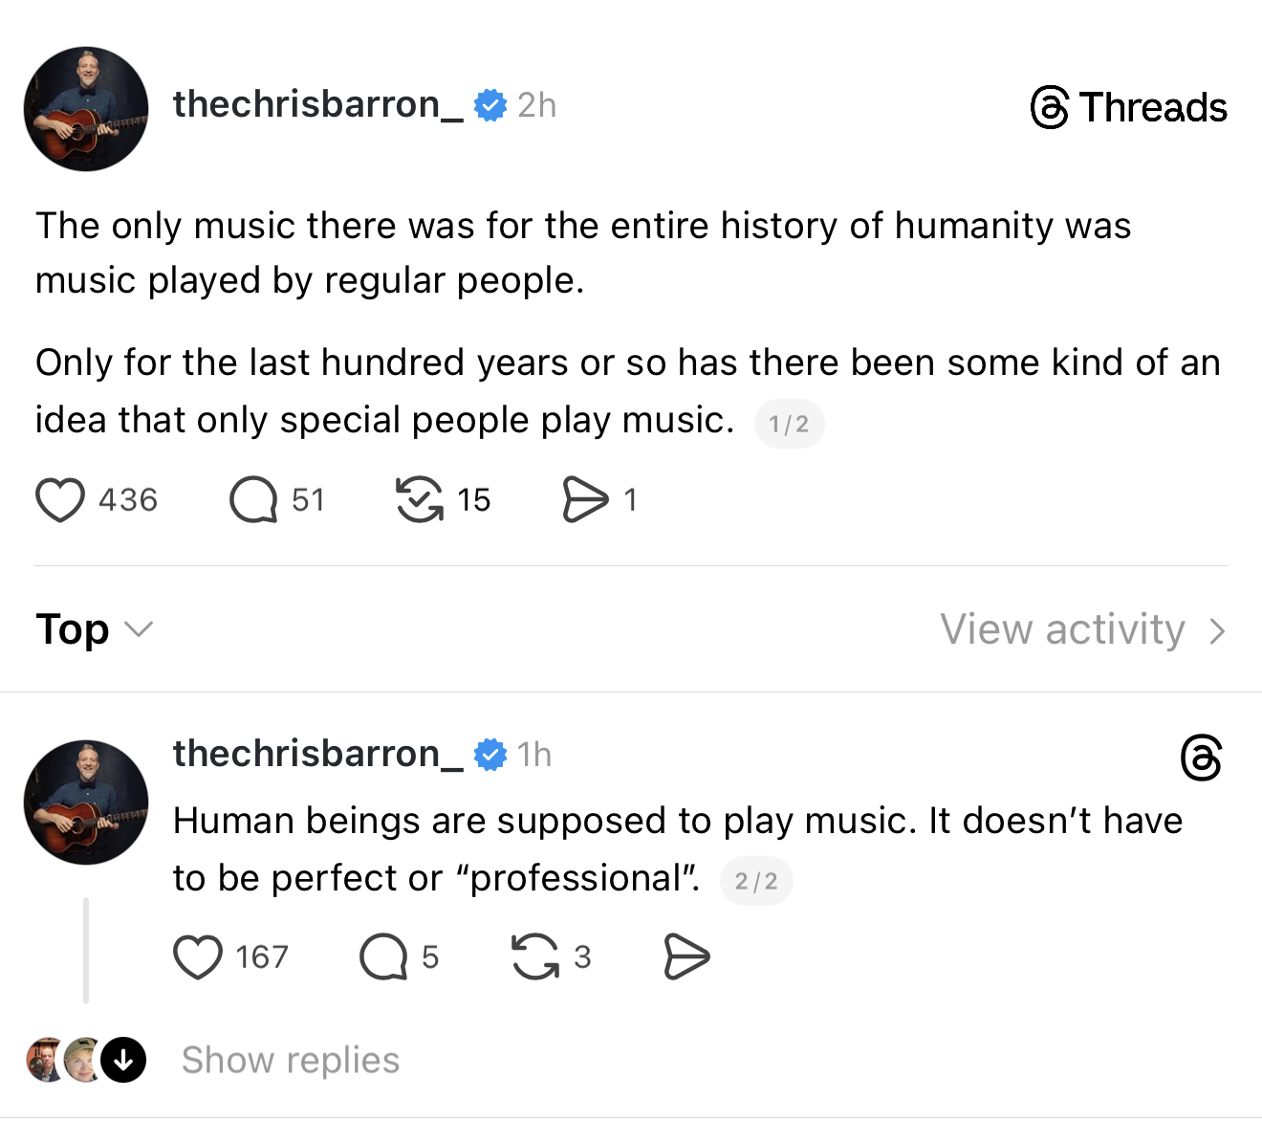The image size is (1262, 1121).
Task: Click the 1/2 thread indicator badge
Action: click(789, 424)
